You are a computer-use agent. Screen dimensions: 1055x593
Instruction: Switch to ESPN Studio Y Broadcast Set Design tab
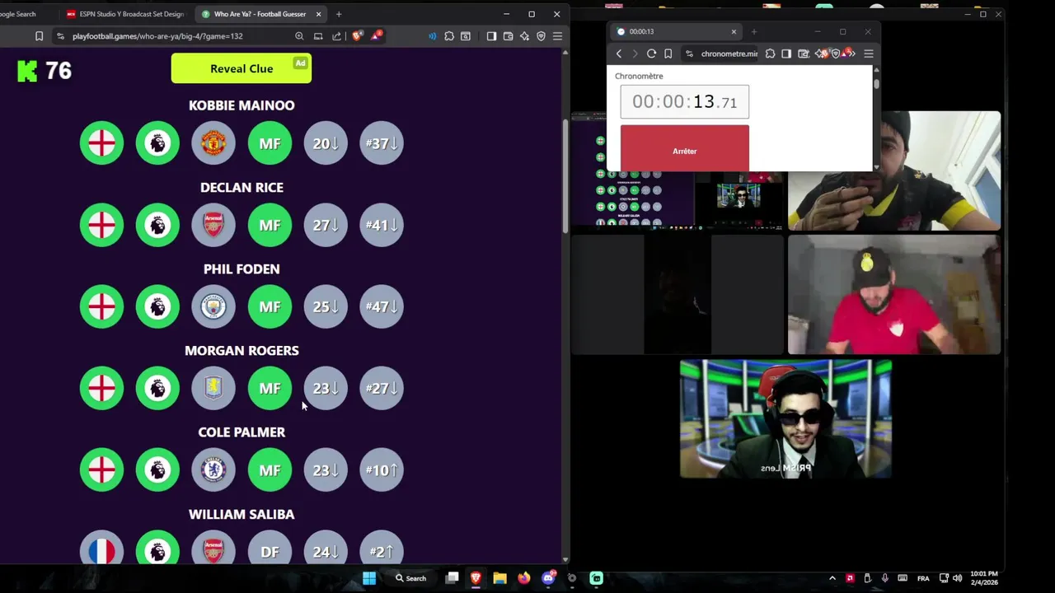[125, 14]
